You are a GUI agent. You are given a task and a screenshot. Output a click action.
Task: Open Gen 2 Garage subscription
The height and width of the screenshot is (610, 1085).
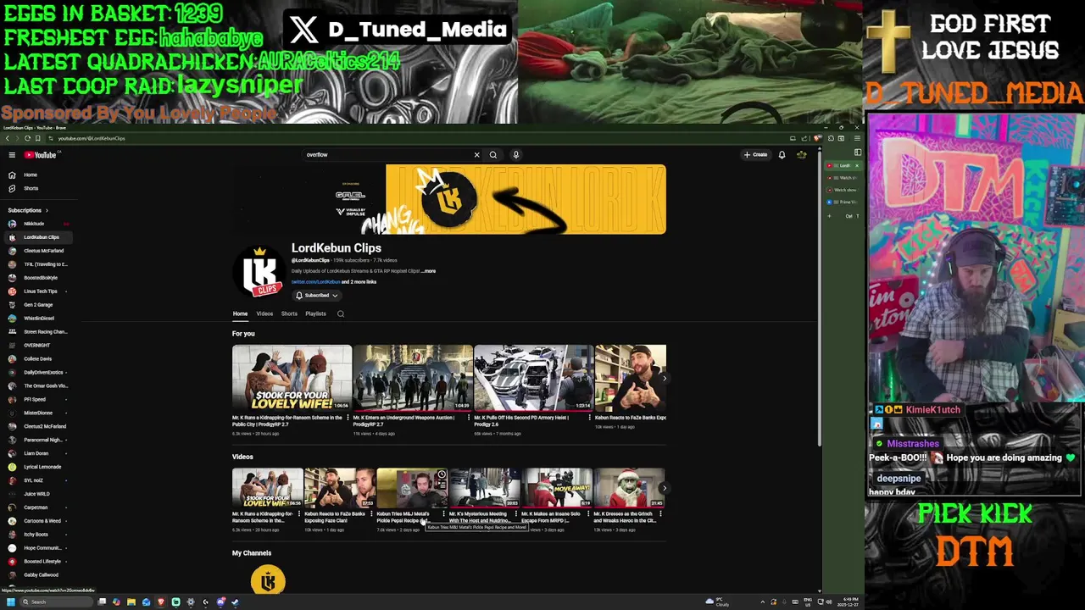38,305
